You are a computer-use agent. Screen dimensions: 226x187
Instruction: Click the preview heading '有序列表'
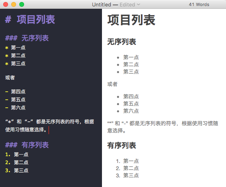tap(122, 145)
